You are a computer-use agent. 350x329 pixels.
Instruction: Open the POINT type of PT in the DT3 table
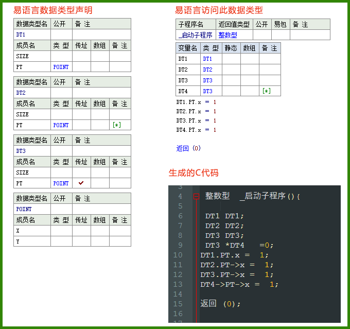[61, 183]
